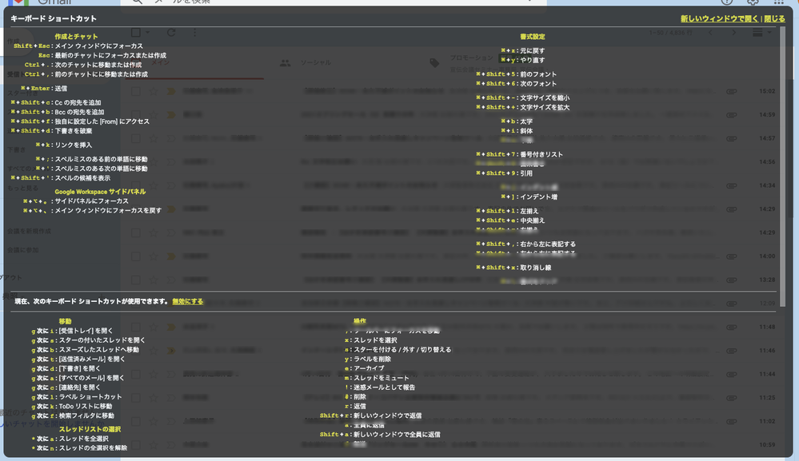799x461 pixels.
Task: Star the email received at 11:46
Action: point(154,350)
